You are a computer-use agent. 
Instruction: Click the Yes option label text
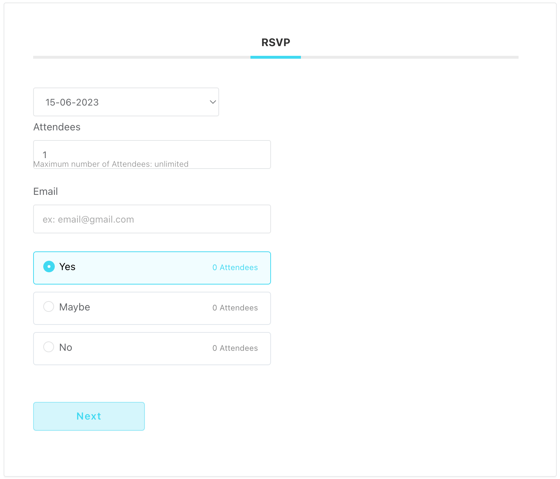[67, 267]
